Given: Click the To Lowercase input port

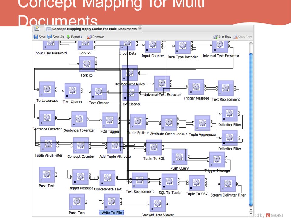Looking at the screenshot, I should 38,89.
